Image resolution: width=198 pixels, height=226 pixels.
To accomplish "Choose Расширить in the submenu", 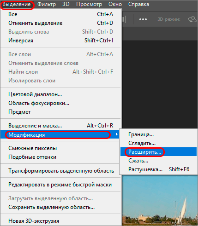I will (x=158, y=152).
